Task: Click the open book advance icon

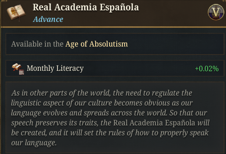Action: pos(16,12)
